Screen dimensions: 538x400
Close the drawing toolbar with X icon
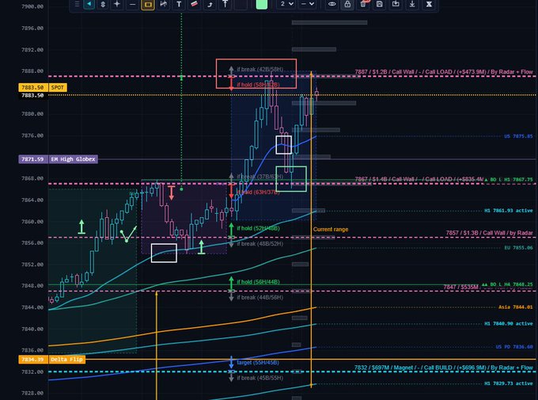pyautogui.click(x=429, y=4)
